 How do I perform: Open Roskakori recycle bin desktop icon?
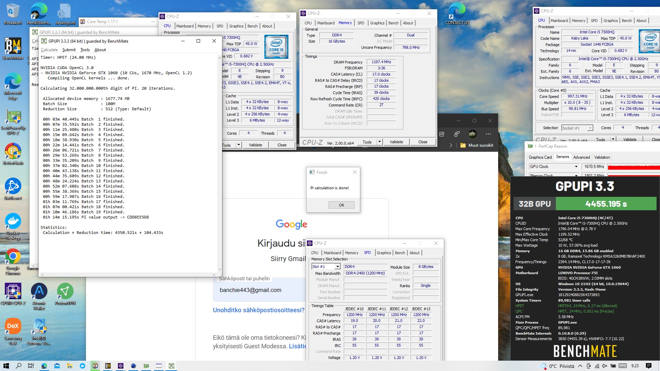pos(13,14)
